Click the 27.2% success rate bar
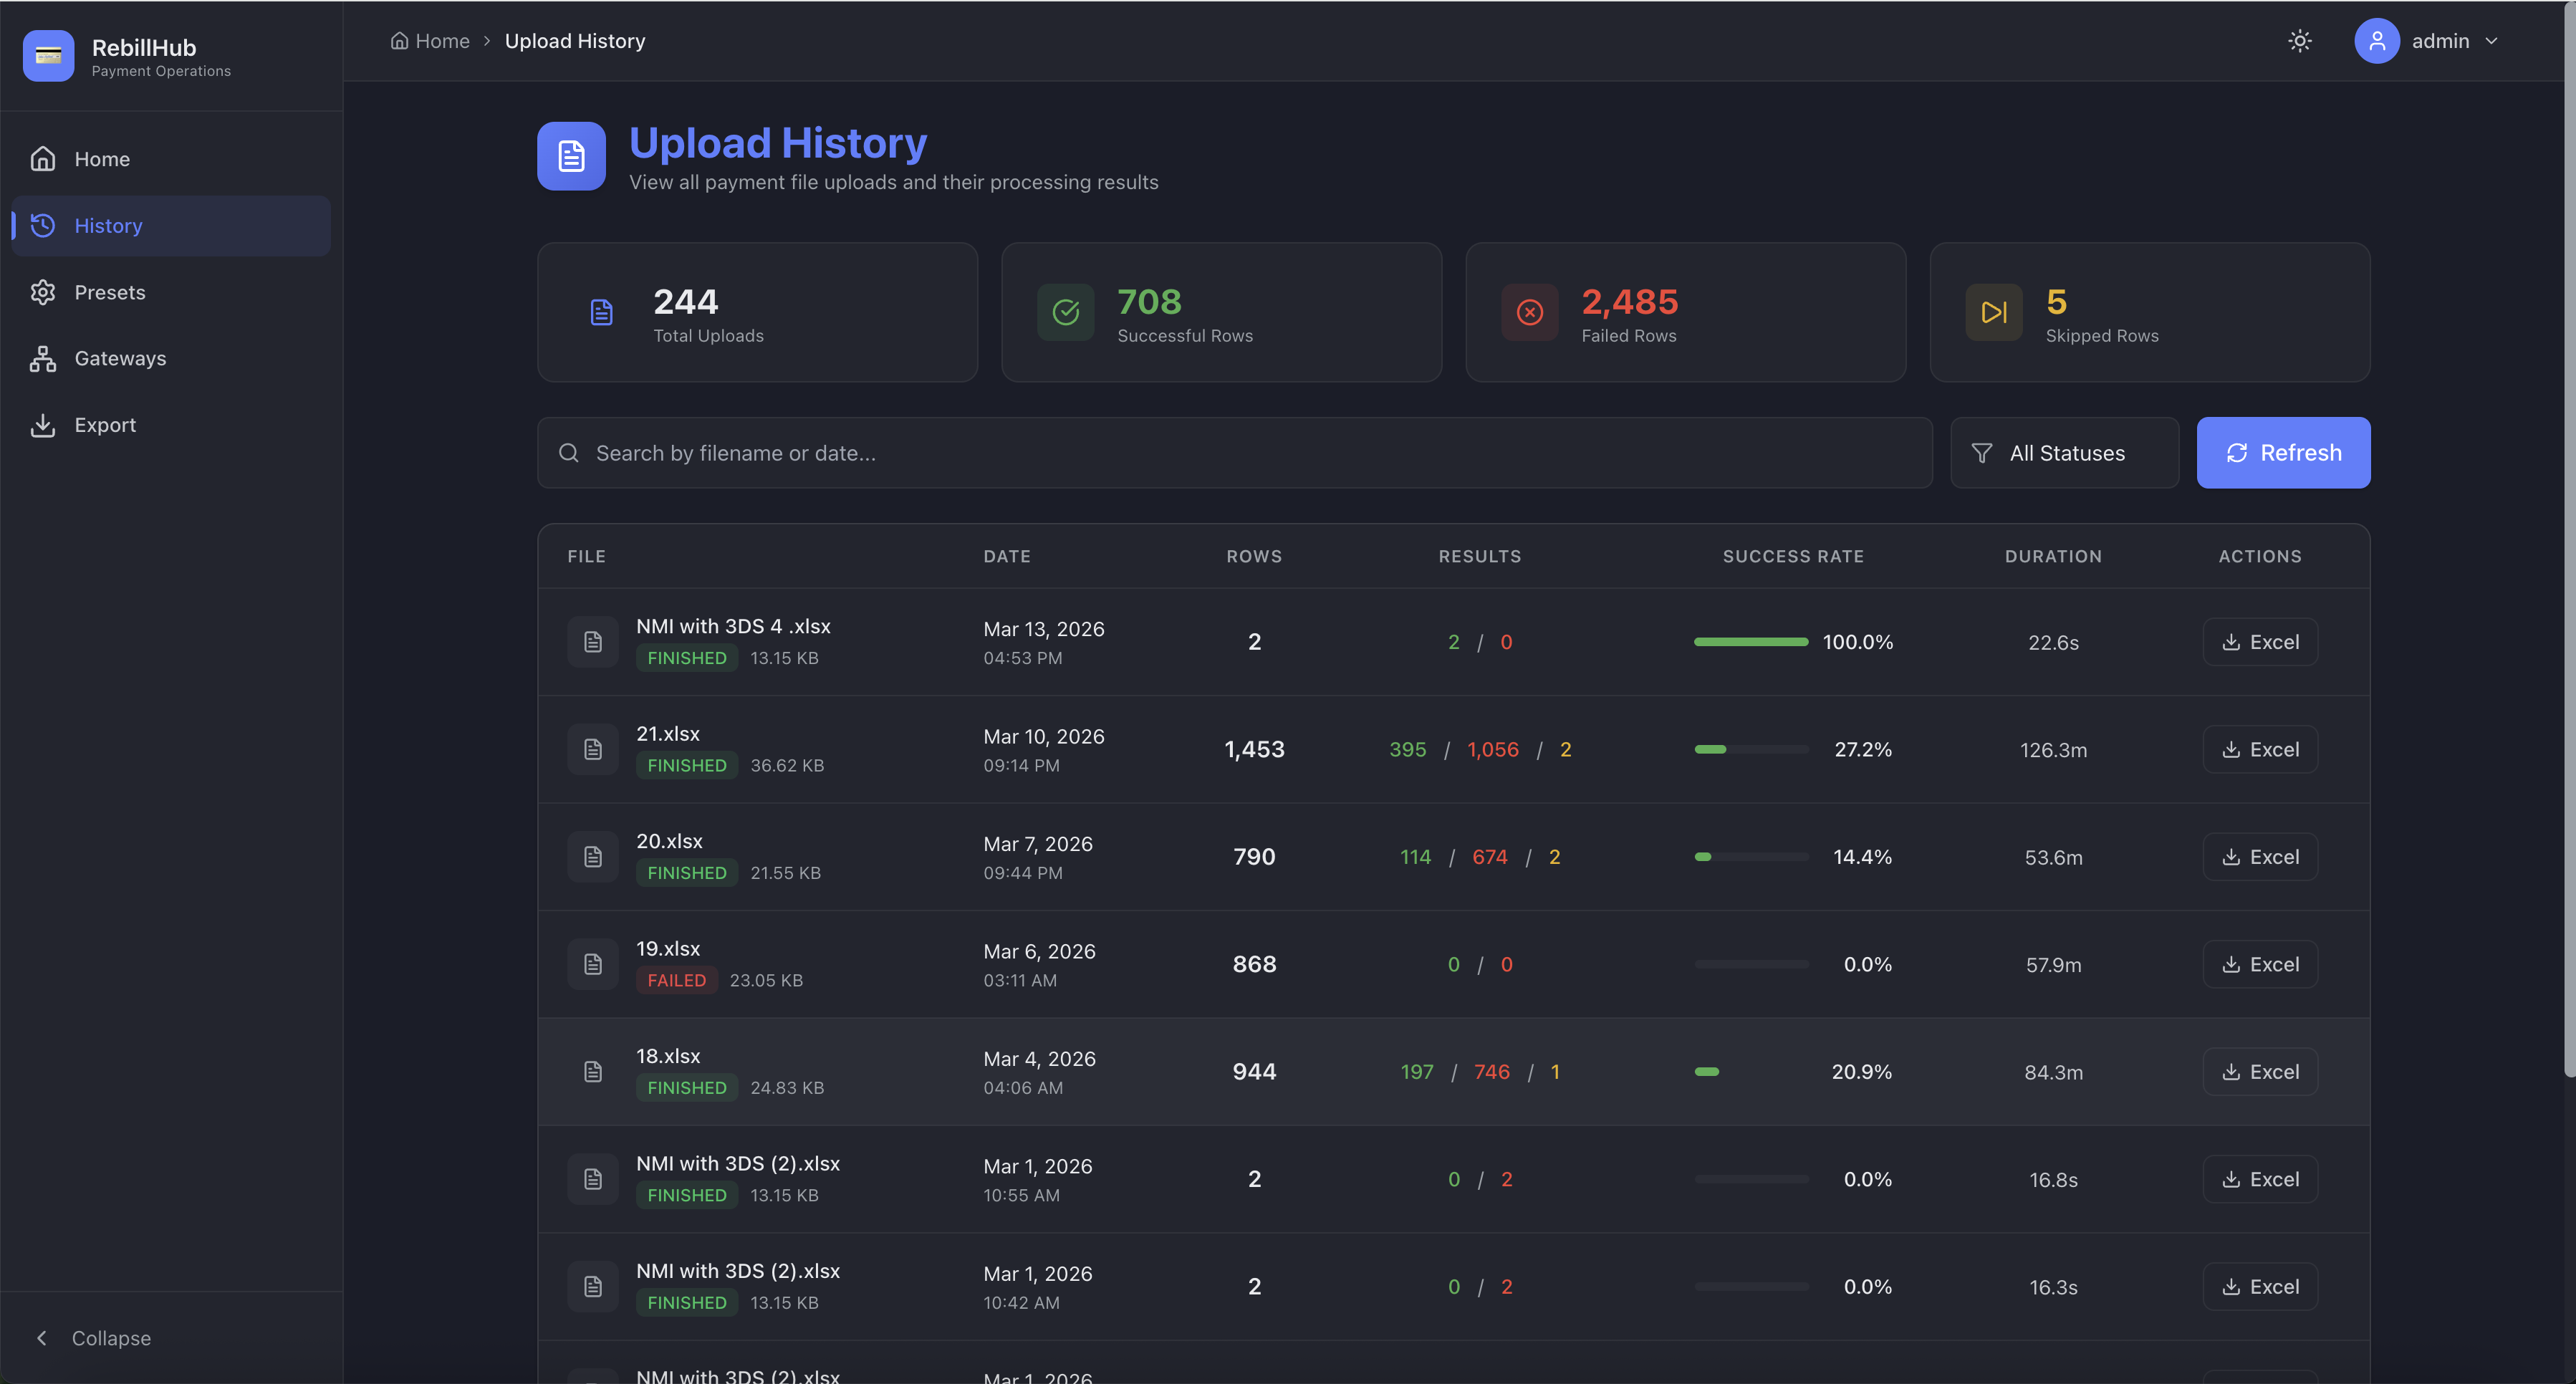 (x=1751, y=749)
